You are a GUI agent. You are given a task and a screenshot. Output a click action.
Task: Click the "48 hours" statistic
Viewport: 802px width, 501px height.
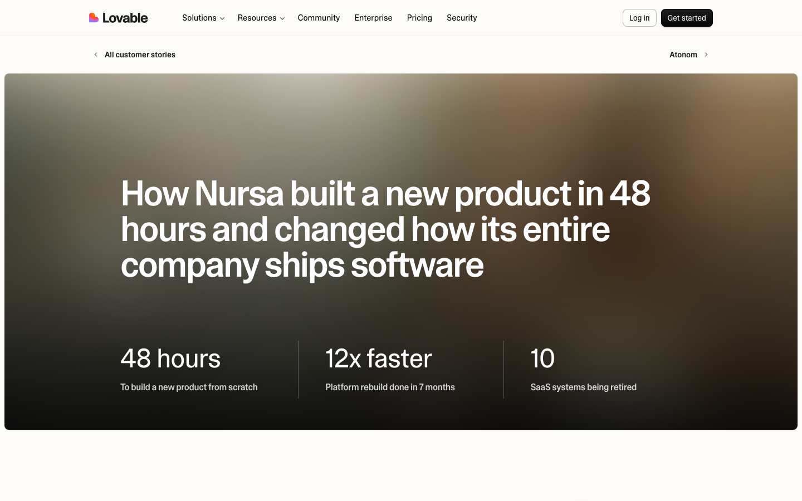(x=170, y=358)
